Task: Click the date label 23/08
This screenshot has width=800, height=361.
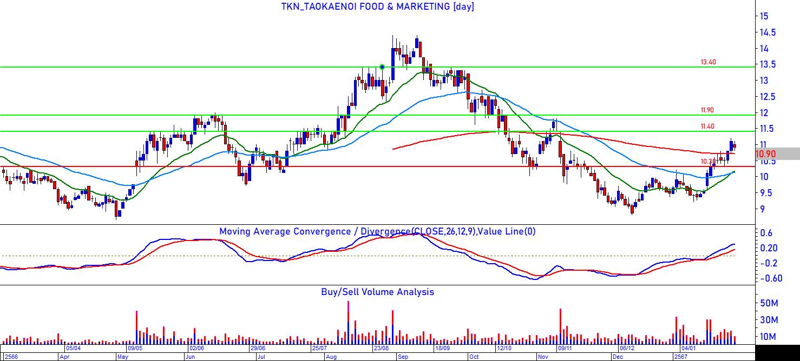Action: [382, 349]
